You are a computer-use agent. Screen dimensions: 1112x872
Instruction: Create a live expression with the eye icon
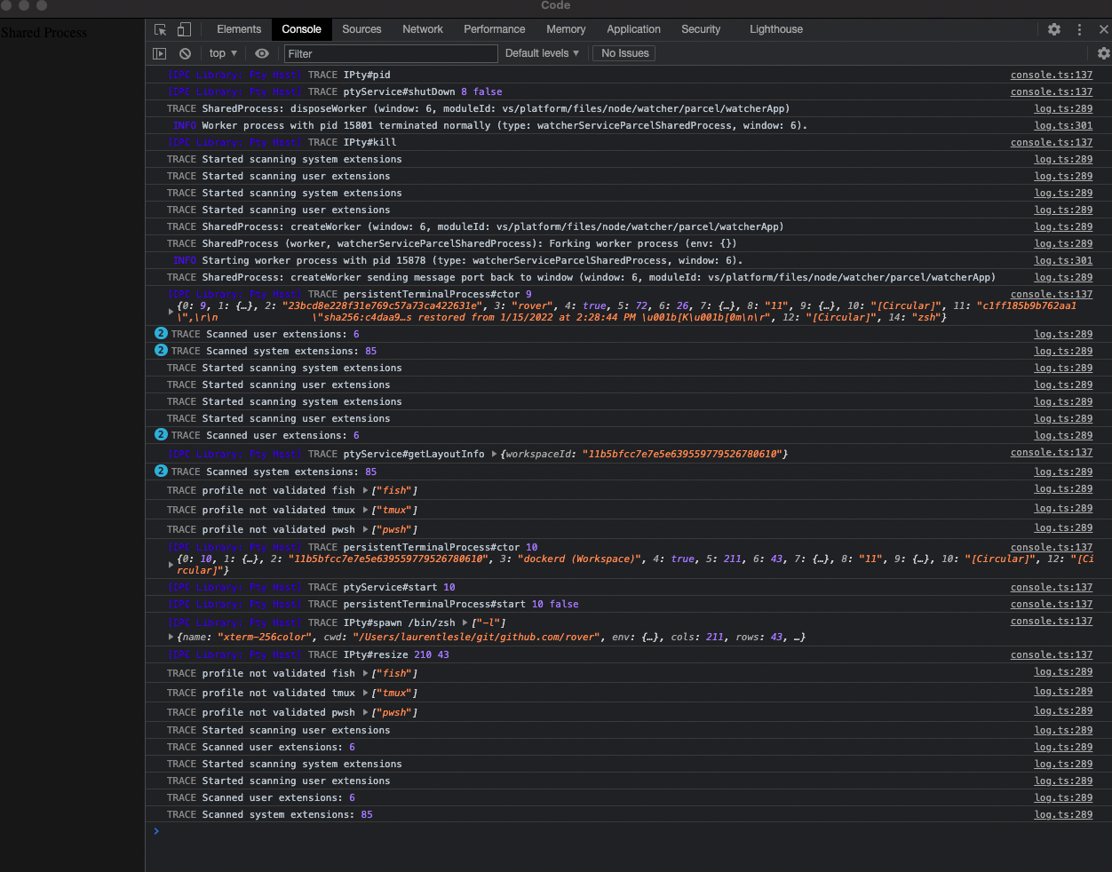point(261,53)
